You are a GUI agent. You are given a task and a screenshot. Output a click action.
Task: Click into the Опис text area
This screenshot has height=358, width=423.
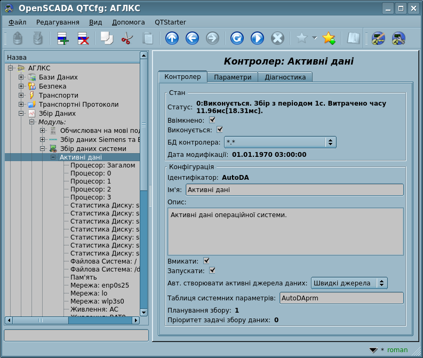(x=285, y=232)
